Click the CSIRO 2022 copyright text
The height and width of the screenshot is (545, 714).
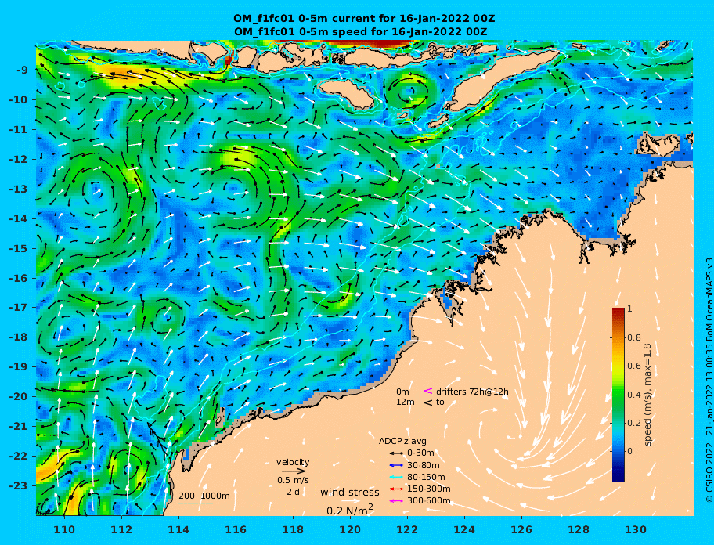pyautogui.click(x=709, y=381)
